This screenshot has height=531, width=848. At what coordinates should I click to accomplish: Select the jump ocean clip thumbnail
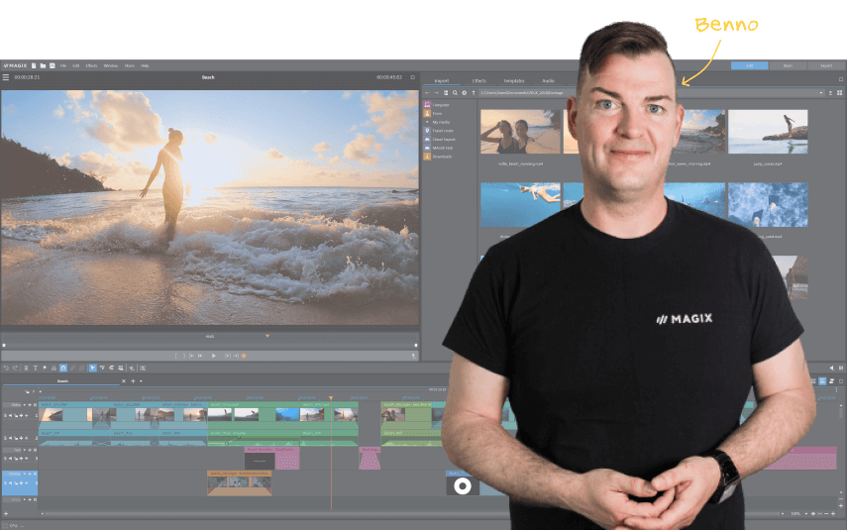[x=768, y=132]
